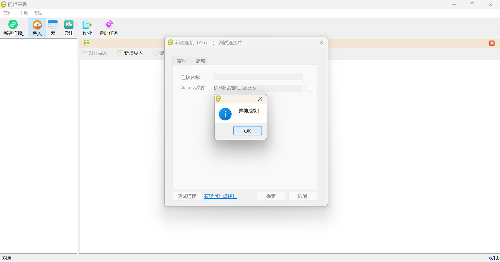The image size is (500, 262).
Task: Open the 帮助 menu
Action: coord(39,13)
